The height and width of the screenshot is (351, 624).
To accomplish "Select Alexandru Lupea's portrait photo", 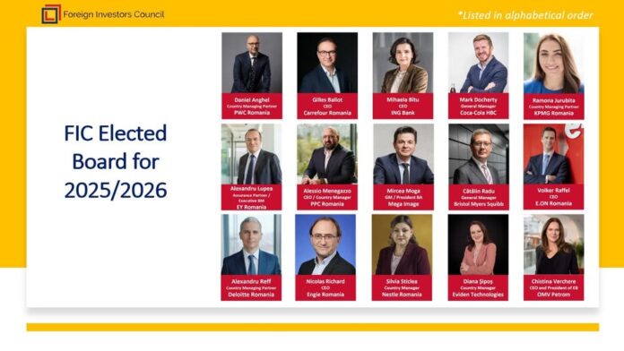I will pos(252,154).
